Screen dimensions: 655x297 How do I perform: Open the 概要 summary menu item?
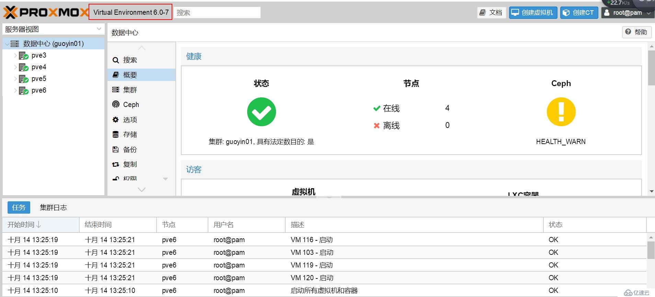pos(141,75)
